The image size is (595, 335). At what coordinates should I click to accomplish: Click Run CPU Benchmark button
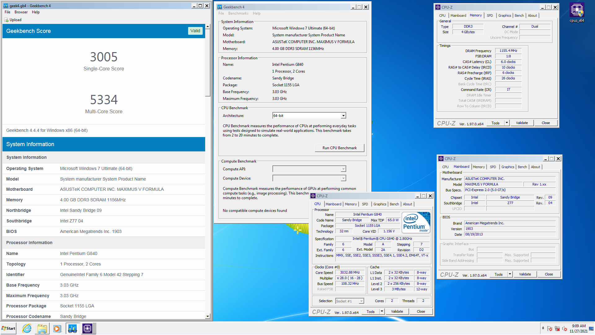(339, 148)
